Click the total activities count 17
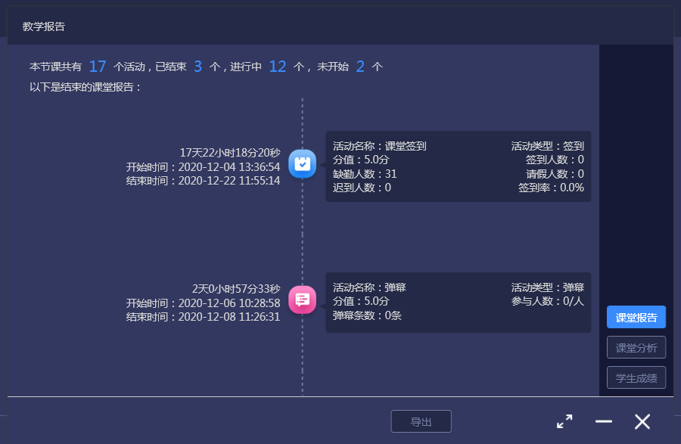Viewport: 681px width, 444px height. pos(98,67)
